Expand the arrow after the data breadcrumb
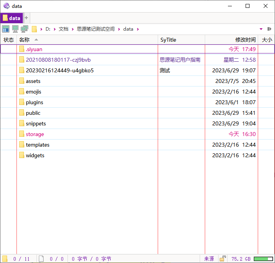 coord(138,29)
